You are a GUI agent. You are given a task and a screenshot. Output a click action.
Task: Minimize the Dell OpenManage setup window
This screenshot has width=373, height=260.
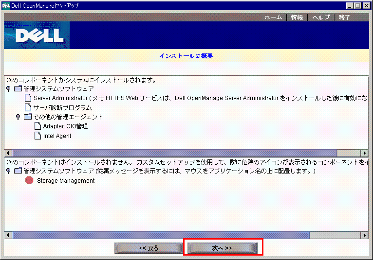point(350,6)
